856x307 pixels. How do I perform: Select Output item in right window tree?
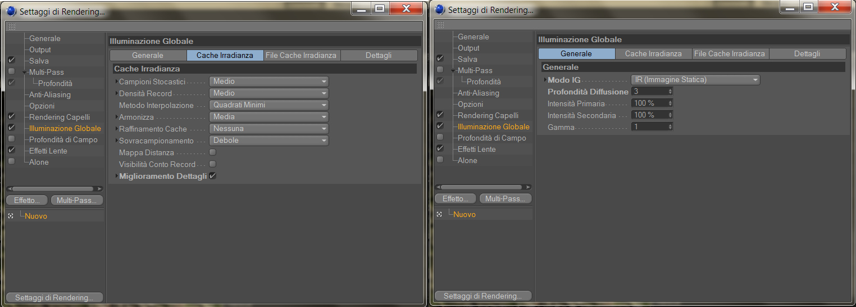pos(468,48)
